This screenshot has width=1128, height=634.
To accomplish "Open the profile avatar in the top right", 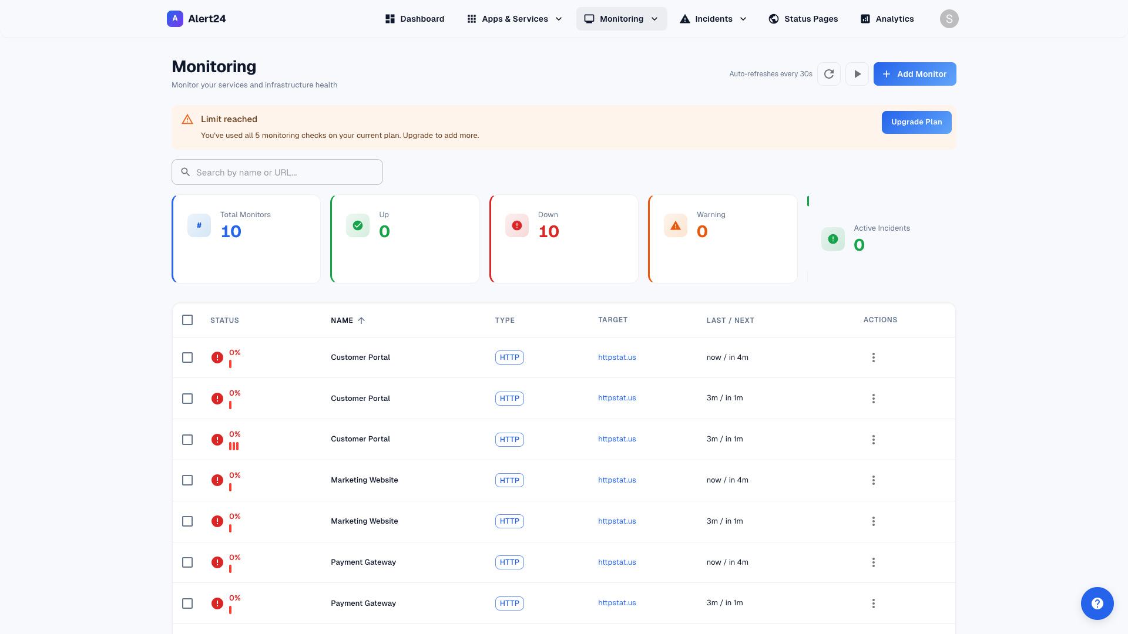I will coord(949,18).
